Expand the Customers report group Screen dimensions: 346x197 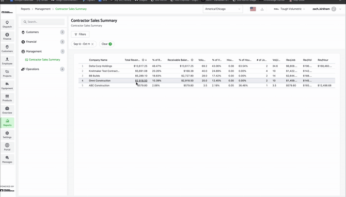tap(43, 32)
